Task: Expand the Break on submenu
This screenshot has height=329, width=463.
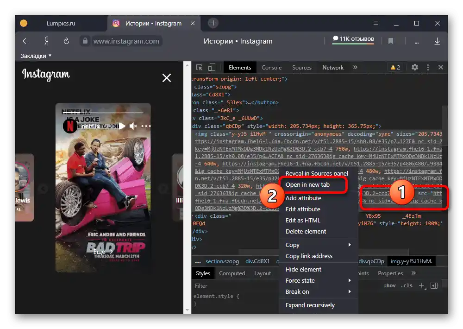Action: [x=319, y=292]
